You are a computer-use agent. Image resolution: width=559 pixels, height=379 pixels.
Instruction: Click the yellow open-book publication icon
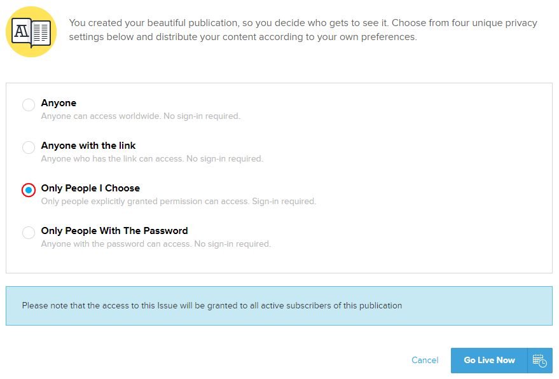(31, 32)
